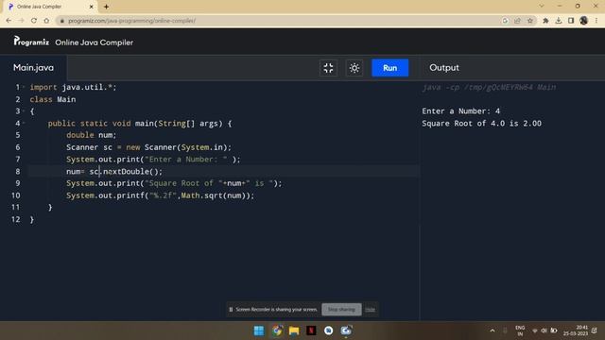
Task: Click the printf Math.sqrt line
Action: (x=160, y=195)
